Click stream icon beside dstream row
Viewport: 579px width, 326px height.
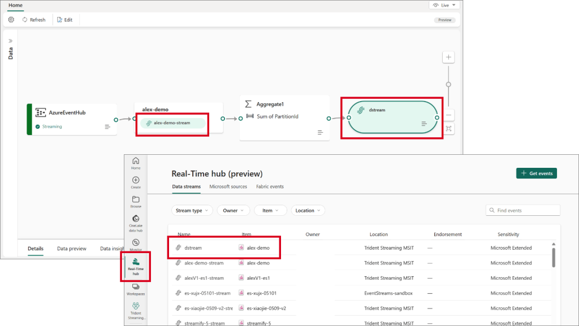[x=178, y=248]
